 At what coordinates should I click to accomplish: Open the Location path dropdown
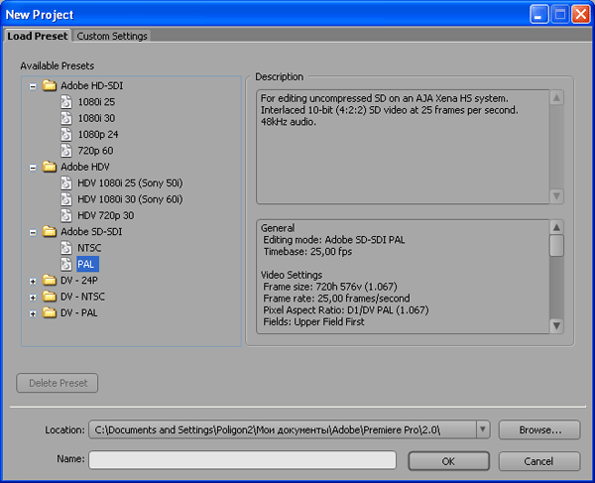pos(483,429)
